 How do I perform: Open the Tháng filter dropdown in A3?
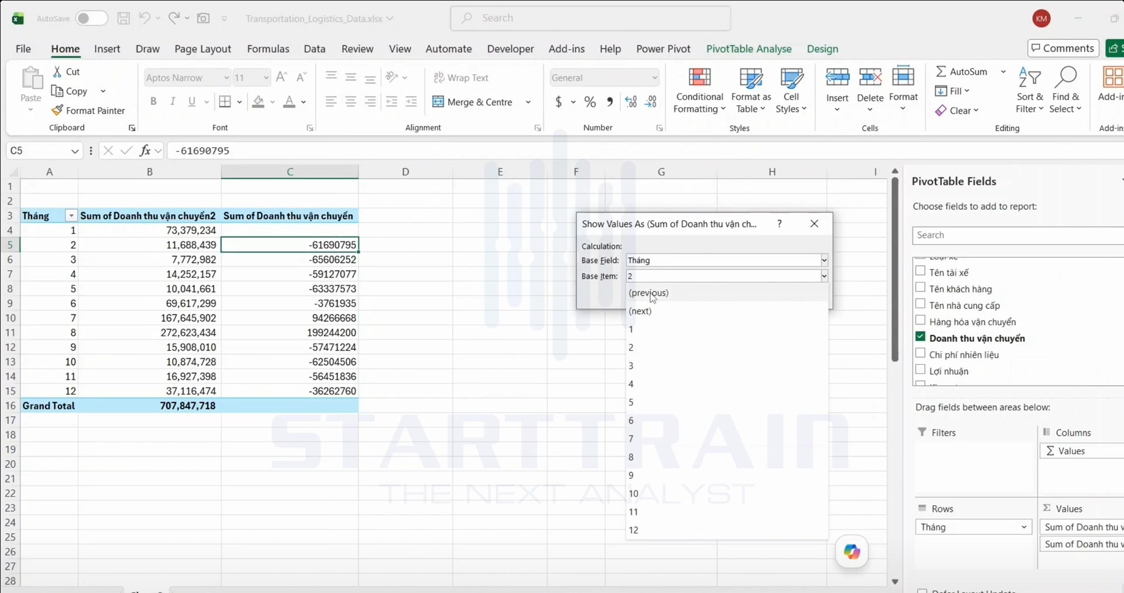(x=71, y=216)
